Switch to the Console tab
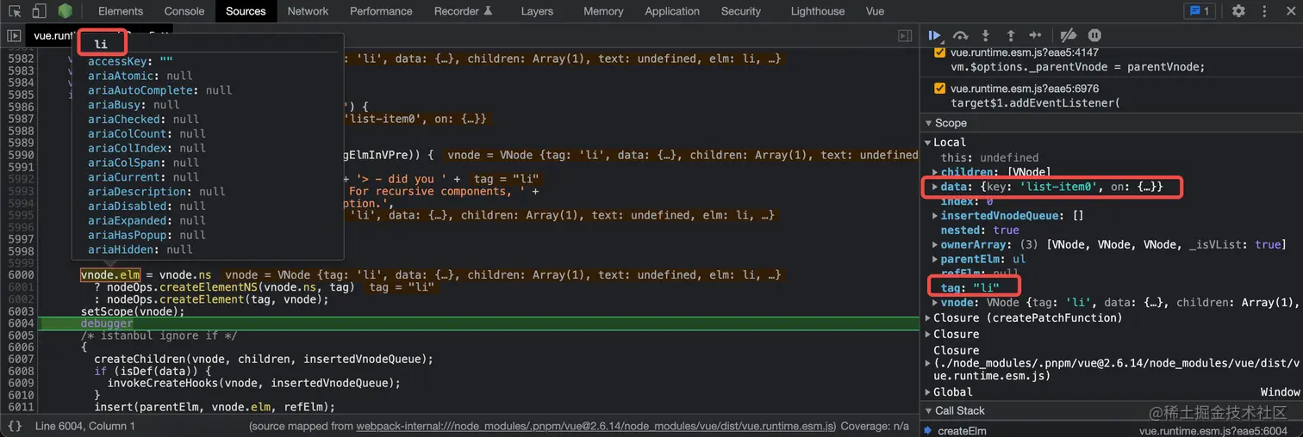 [184, 11]
